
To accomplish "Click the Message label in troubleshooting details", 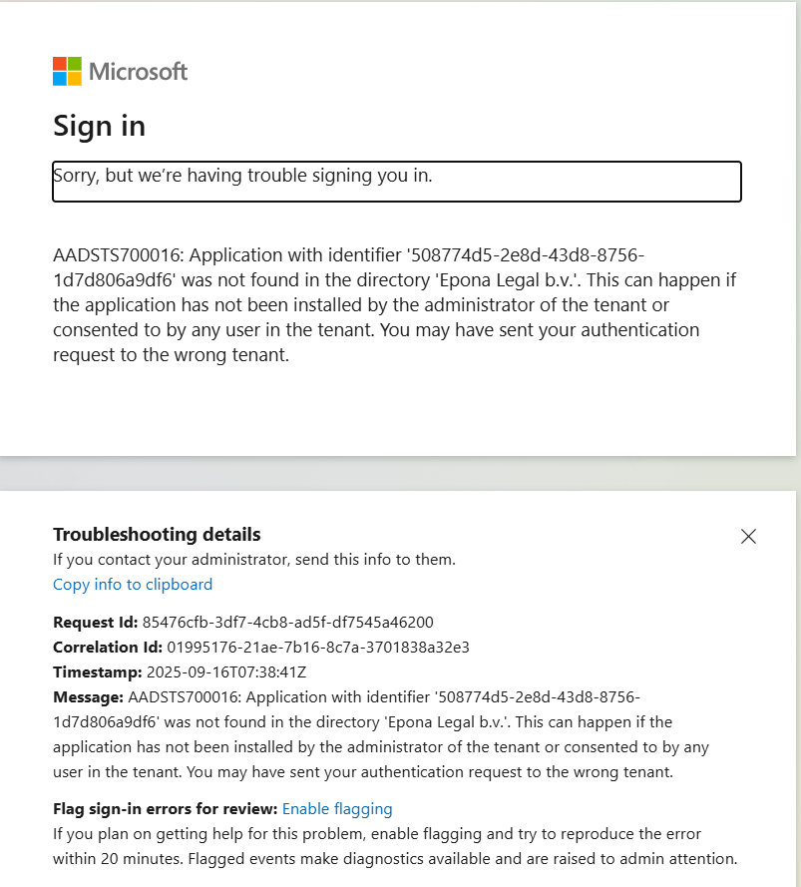I will [88, 696].
